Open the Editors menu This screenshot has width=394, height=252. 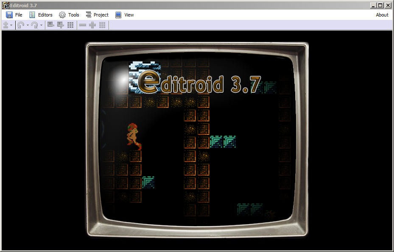click(41, 15)
